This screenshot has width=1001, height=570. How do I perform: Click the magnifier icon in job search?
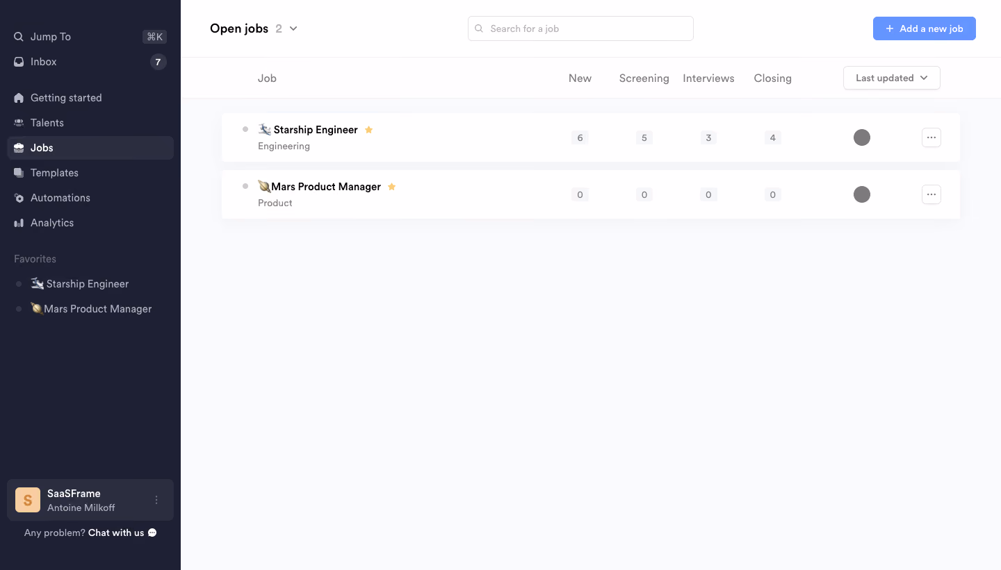(479, 28)
